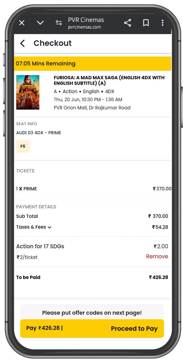
Task: Tap the downward chevron in browser bar
Action: 40,23
